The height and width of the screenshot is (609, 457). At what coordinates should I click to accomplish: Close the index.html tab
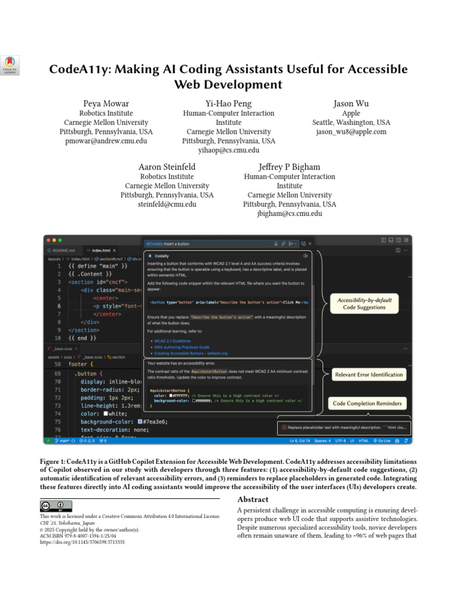point(114,250)
